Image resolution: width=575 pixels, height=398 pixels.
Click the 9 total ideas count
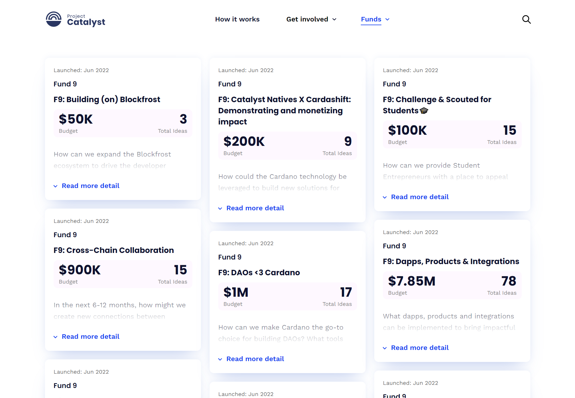coord(348,141)
